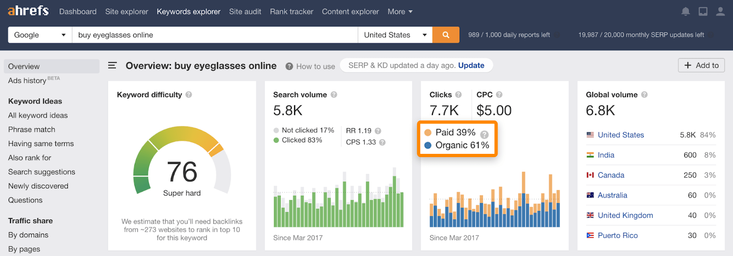Click the Update link for SERP
The image size is (733, 256).
point(471,65)
